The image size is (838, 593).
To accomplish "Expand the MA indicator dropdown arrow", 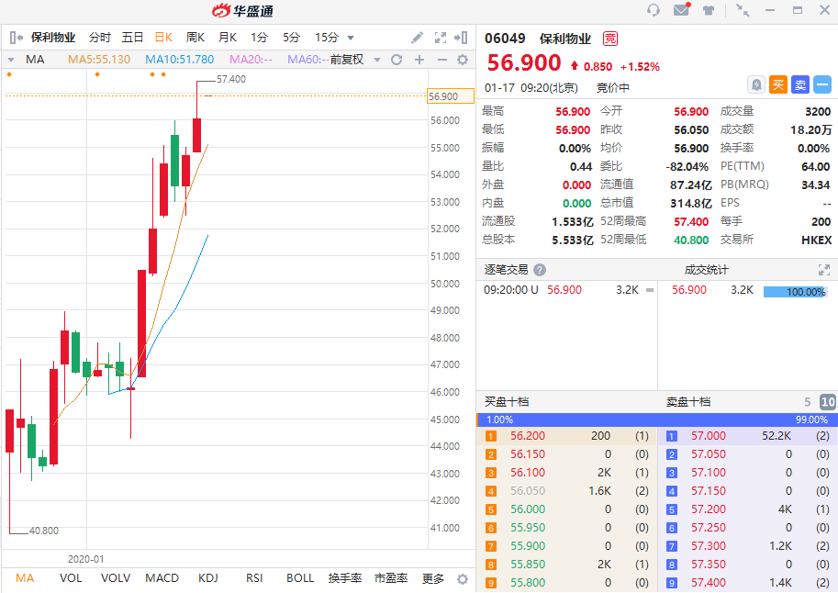I will click(11, 60).
